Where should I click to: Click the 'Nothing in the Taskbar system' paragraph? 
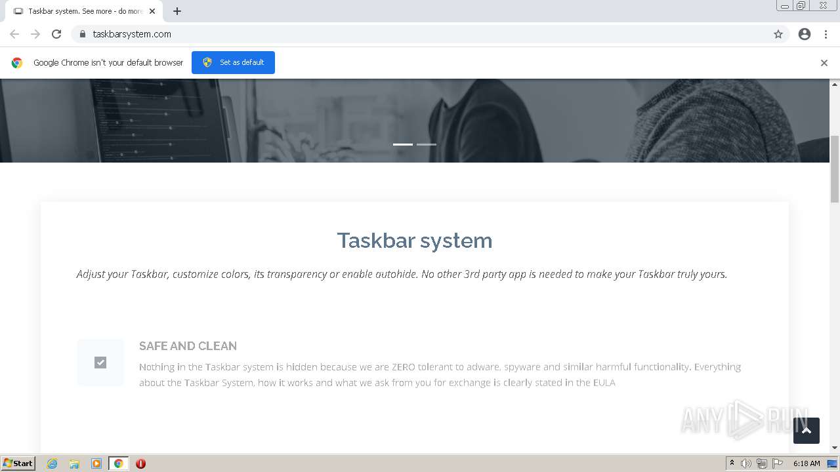tap(440, 374)
